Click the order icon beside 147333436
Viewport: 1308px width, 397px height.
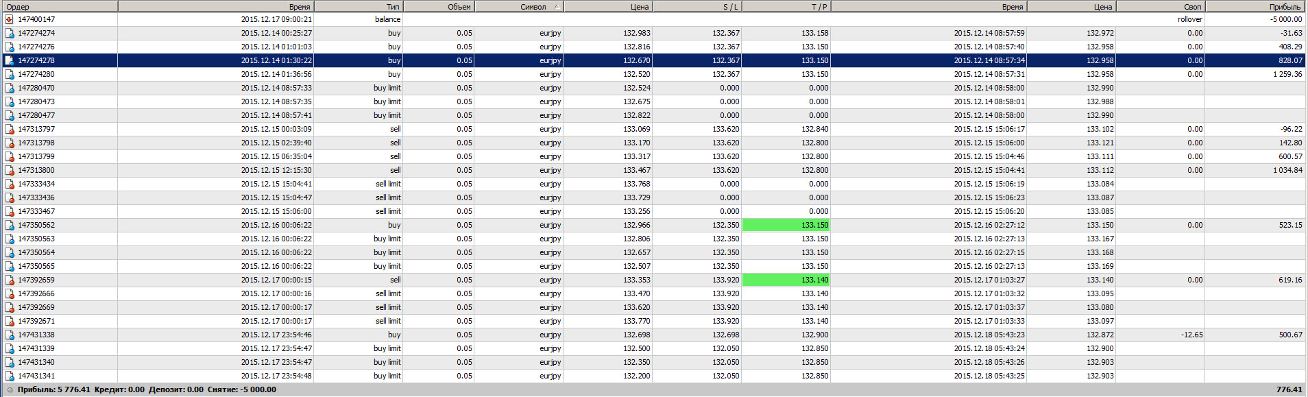click(x=10, y=197)
